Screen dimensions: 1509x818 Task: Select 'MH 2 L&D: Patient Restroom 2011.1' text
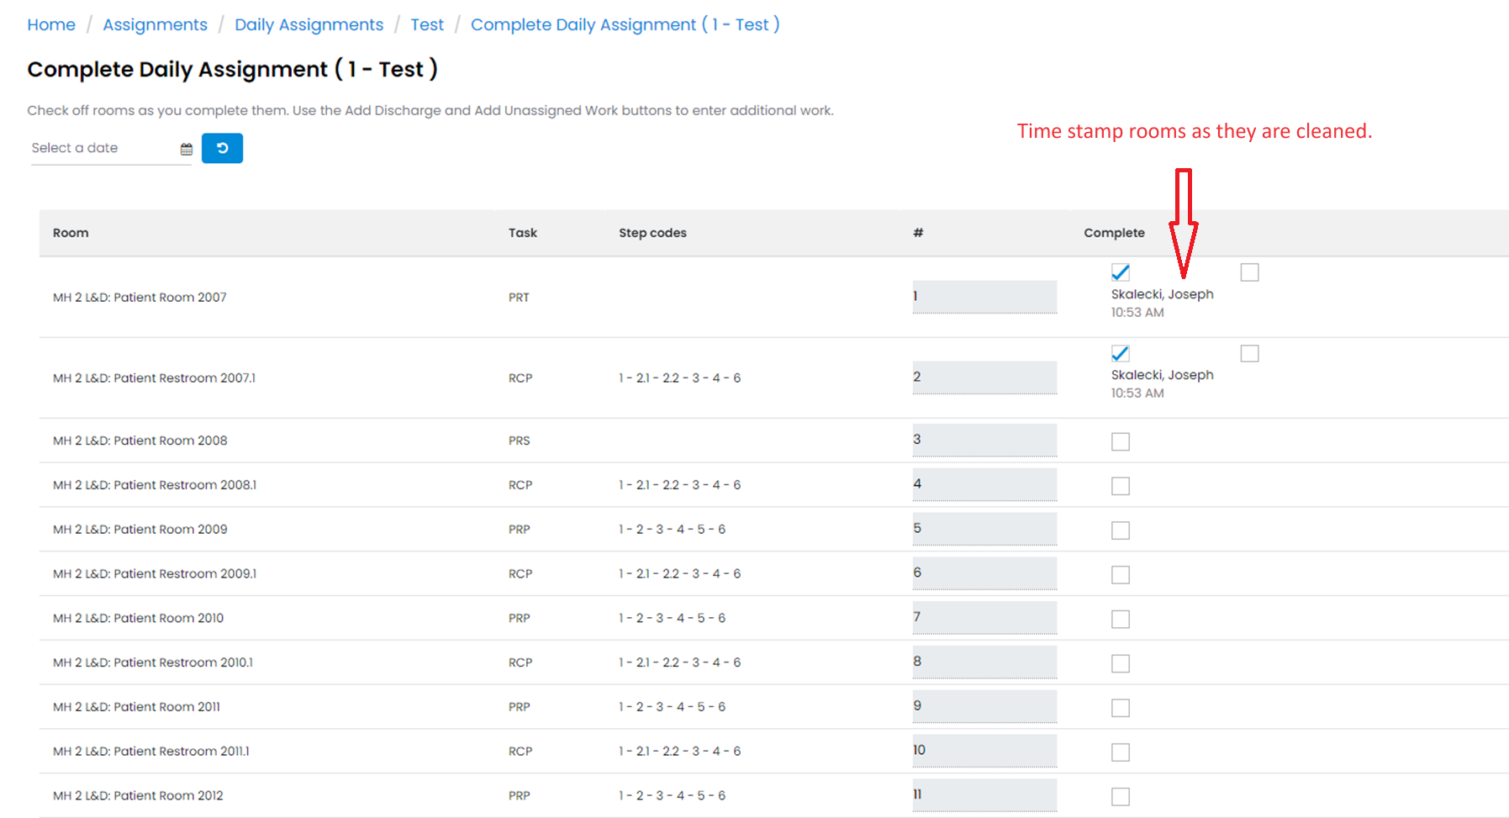[x=151, y=752]
